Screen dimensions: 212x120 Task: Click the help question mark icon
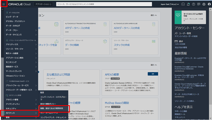pos(193,4)
